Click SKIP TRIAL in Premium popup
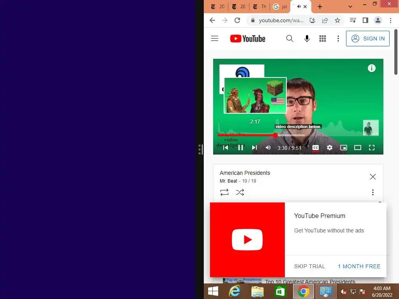Screen dimensions: 399x299 click(309, 266)
